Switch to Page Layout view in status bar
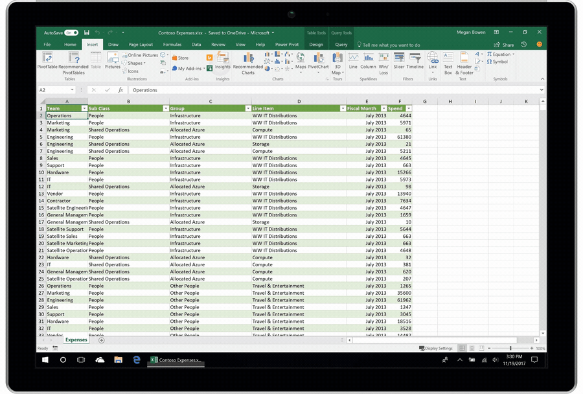Image resolution: width=583 pixels, height=394 pixels. coord(471,347)
